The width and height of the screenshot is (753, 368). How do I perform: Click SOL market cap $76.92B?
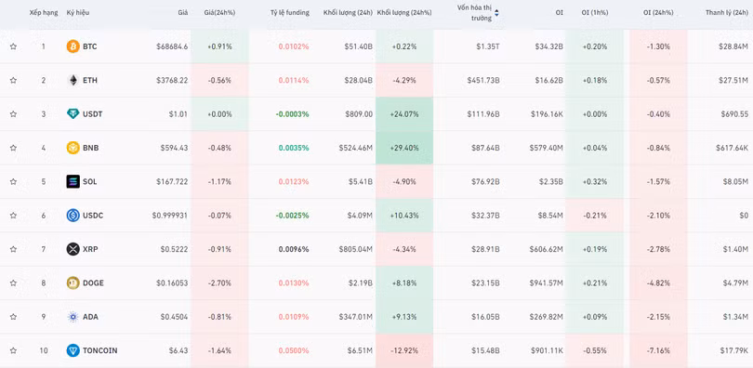point(485,181)
